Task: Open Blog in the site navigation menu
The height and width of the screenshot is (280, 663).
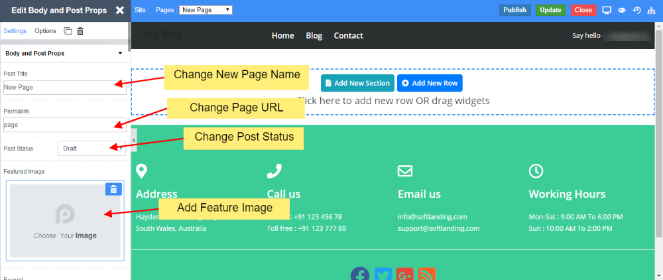Action: click(x=314, y=36)
